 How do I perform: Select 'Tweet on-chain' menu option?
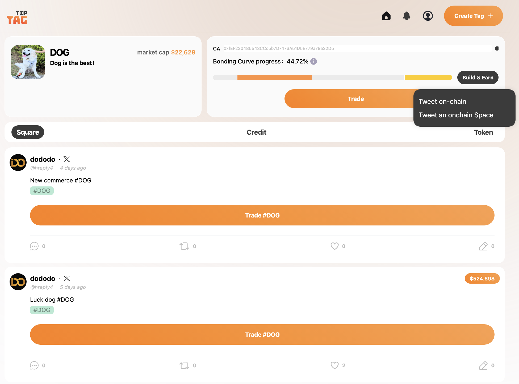click(x=442, y=101)
